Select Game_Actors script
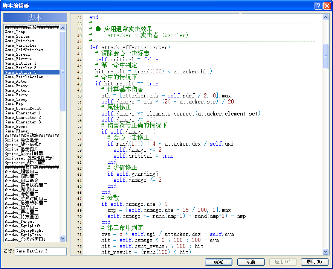The image size is (333, 269). 32,91
